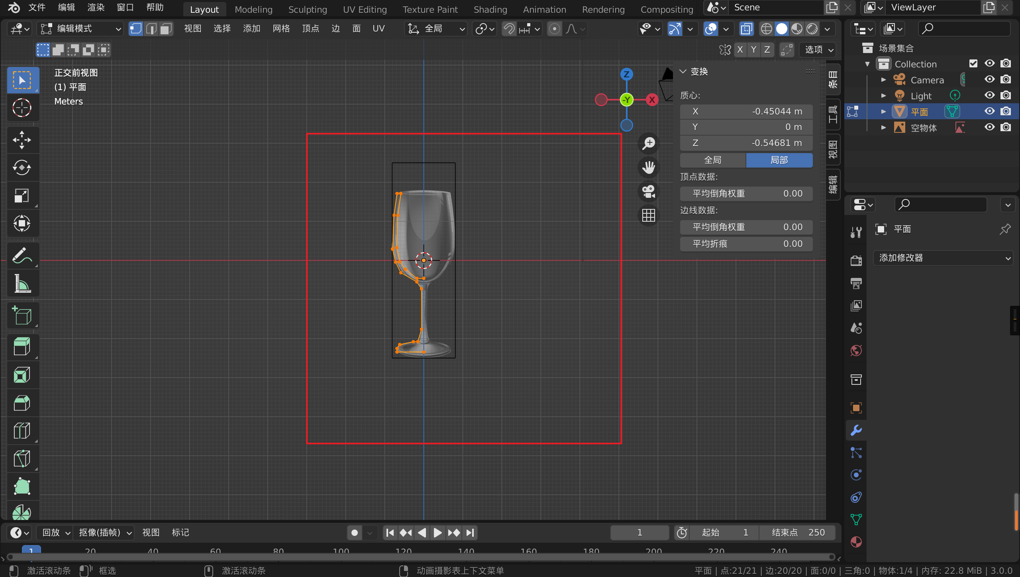Open the Output properties printer icon

pos(856,283)
